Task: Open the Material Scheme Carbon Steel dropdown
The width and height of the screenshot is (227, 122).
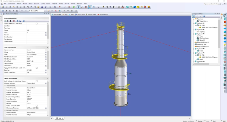Action: [46, 83]
